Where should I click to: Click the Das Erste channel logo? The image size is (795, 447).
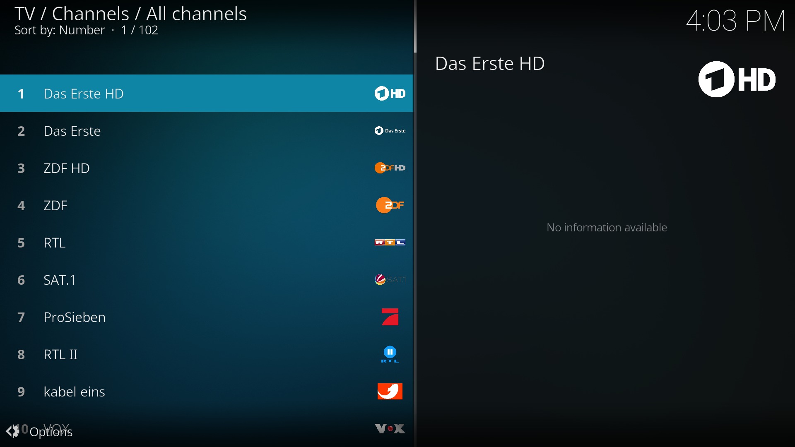pos(390,131)
